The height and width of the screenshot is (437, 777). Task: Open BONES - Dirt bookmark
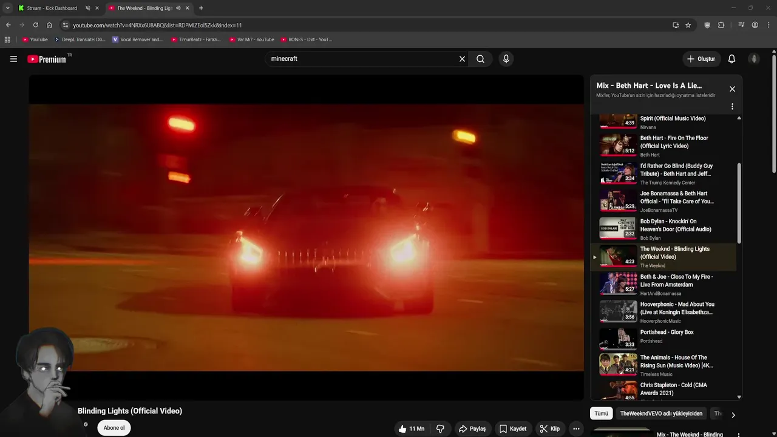(307, 39)
